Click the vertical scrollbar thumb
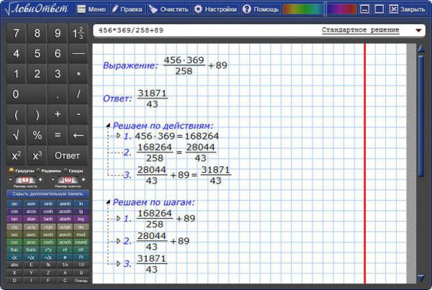 tap(421, 116)
